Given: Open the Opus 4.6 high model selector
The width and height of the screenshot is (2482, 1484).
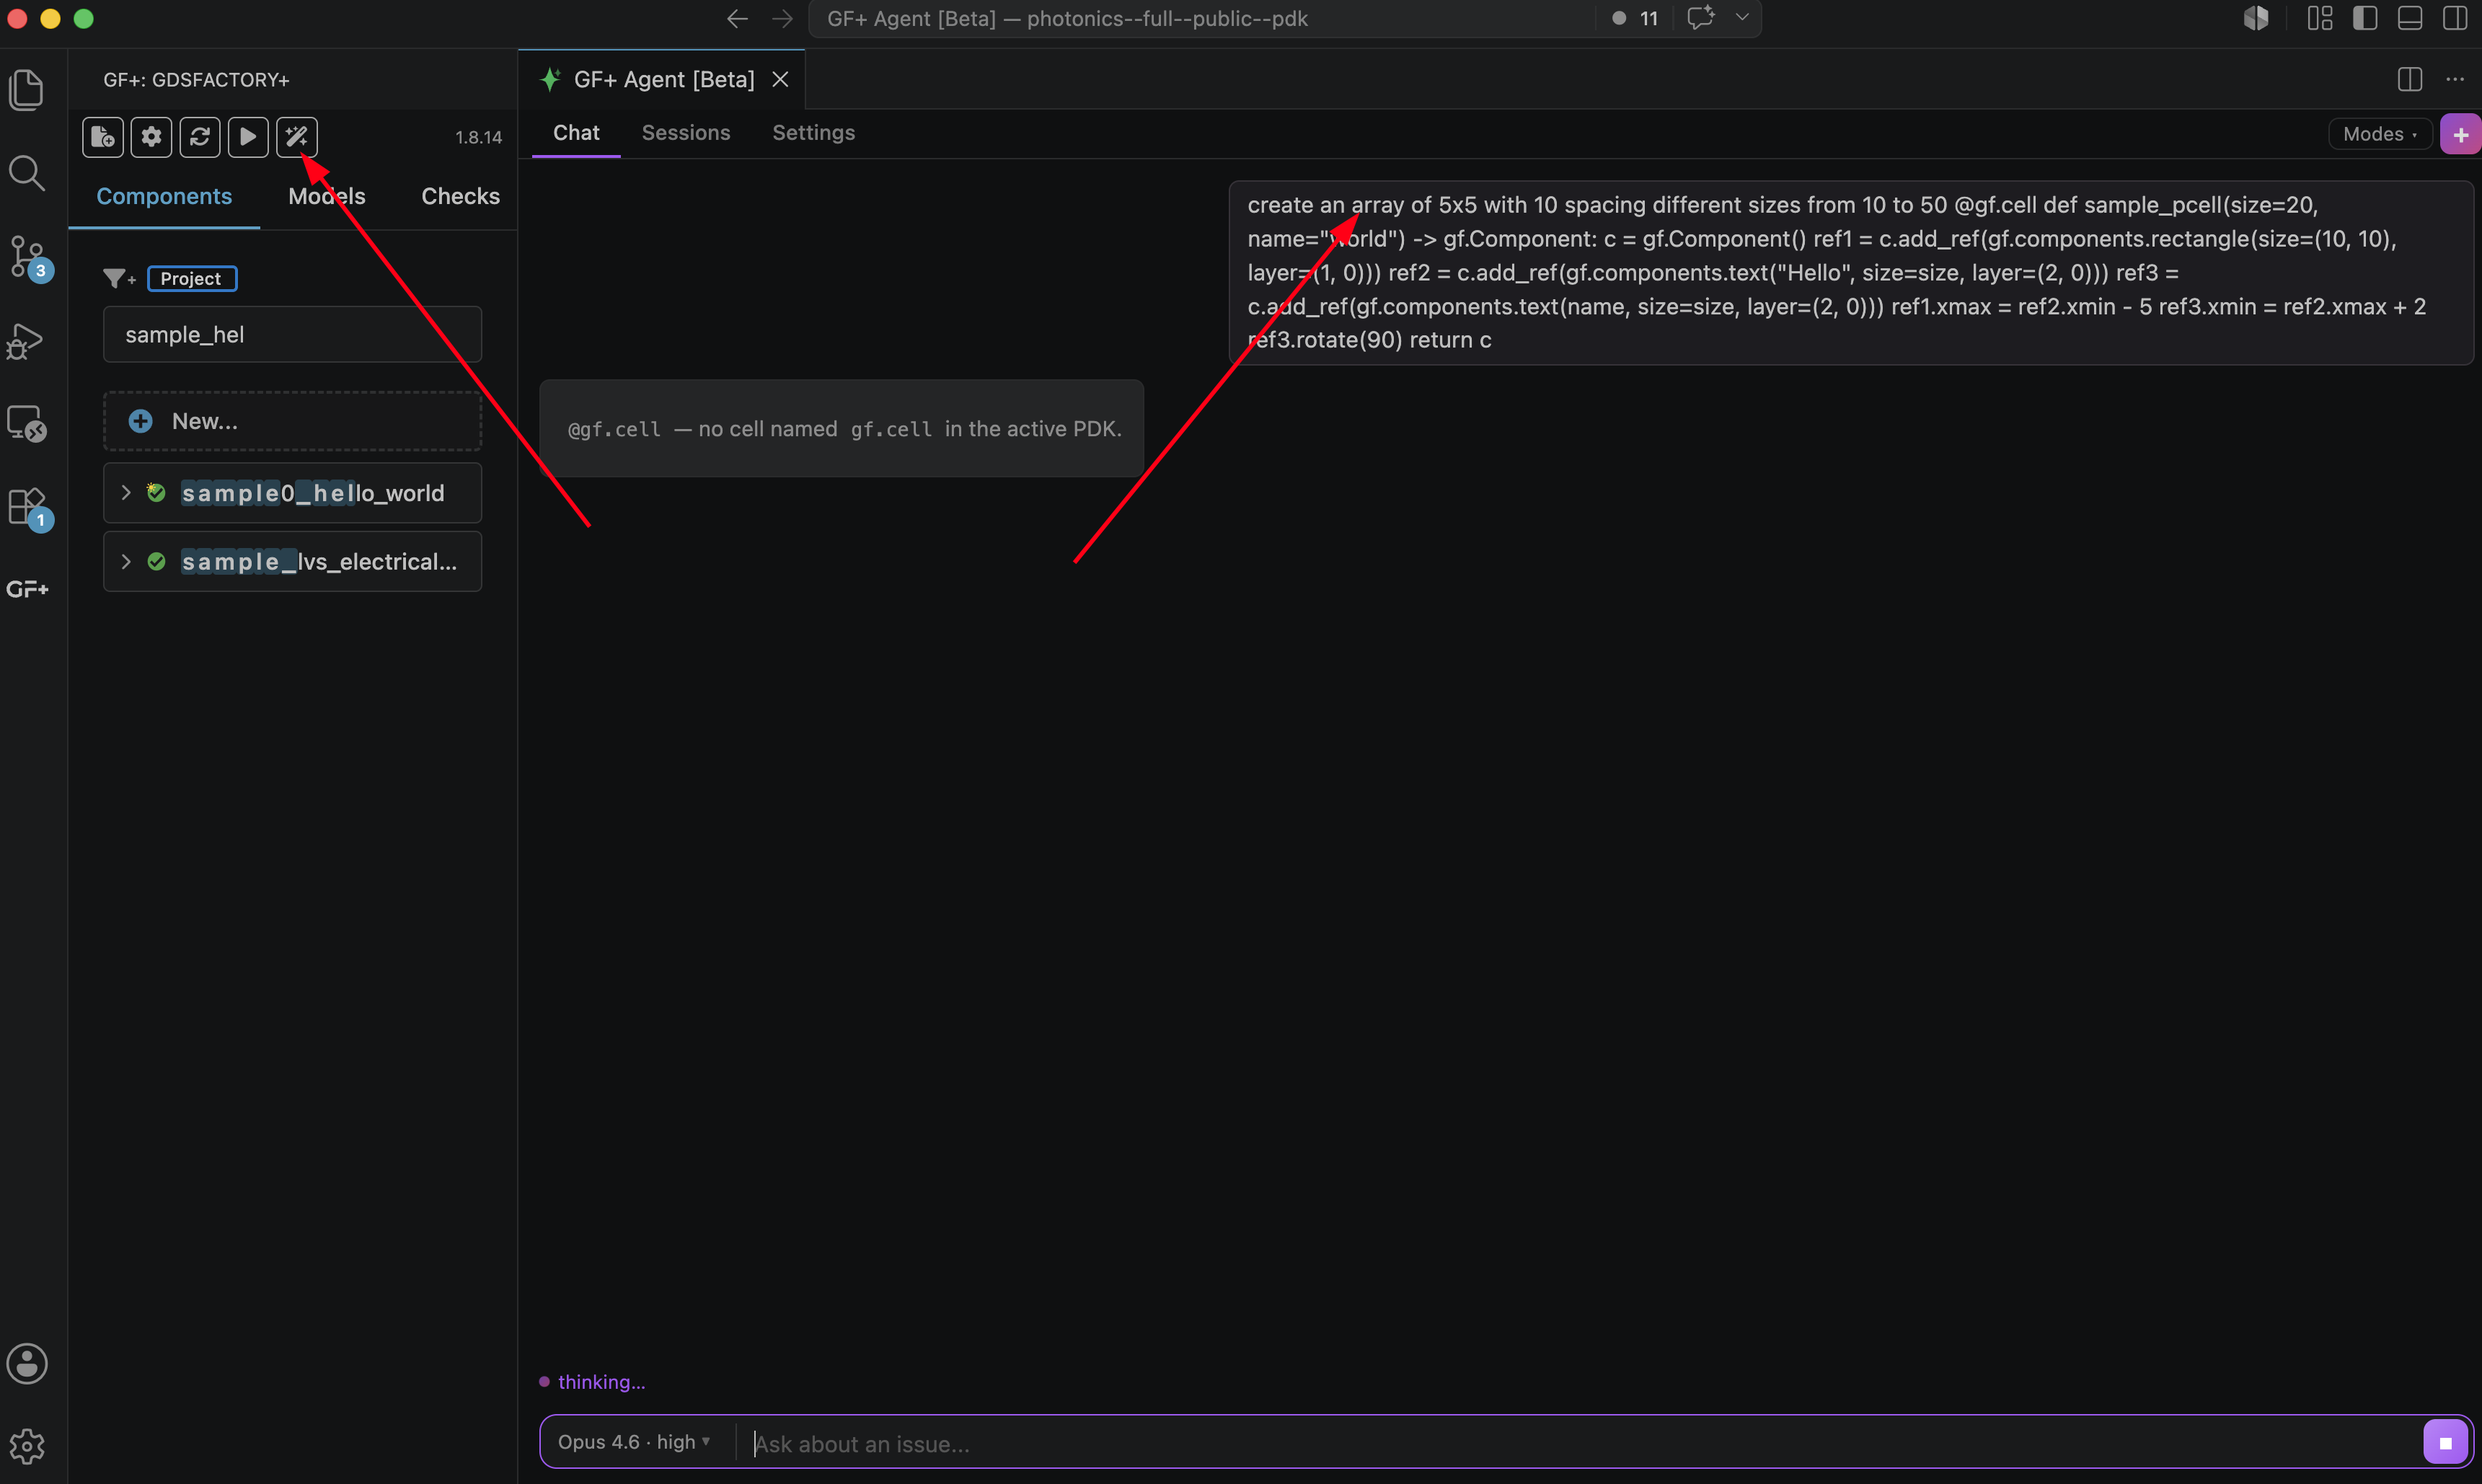Looking at the screenshot, I should click(634, 1442).
